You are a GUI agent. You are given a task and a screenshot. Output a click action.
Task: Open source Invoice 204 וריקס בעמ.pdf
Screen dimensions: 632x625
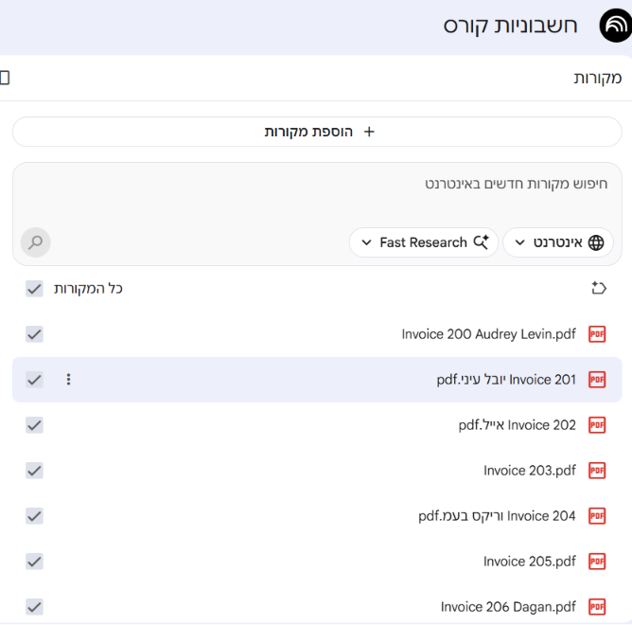(497, 516)
